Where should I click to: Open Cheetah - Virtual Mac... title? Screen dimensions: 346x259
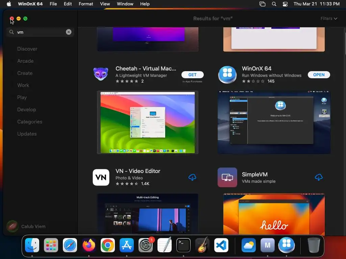point(146,68)
